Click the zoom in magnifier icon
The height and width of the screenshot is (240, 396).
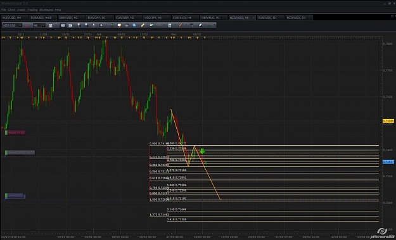click(79, 25)
